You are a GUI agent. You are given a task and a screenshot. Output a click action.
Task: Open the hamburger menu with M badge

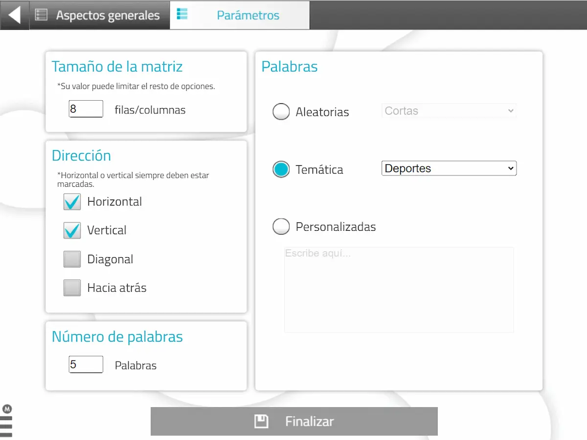(x=6, y=421)
